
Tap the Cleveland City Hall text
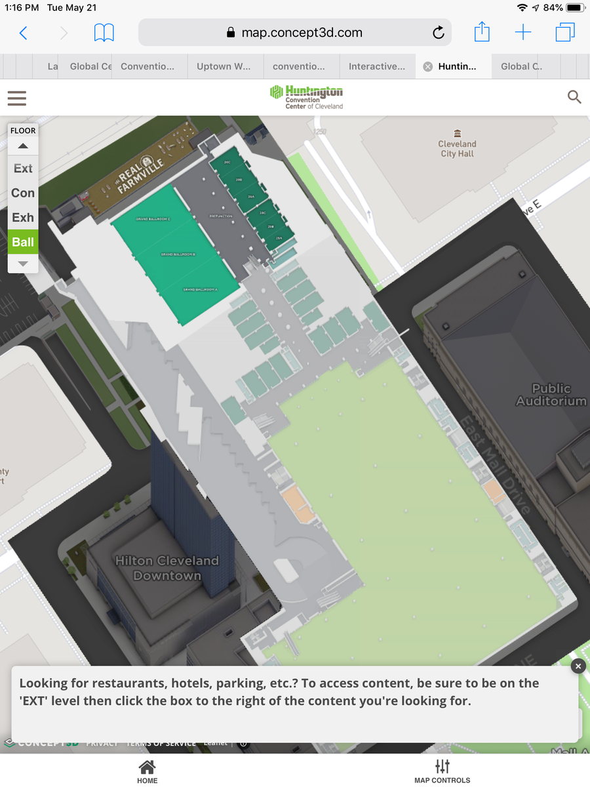click(457, 149)
